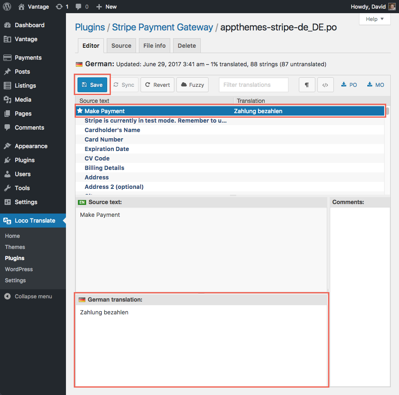Open the comments bubble in admin bar
Screen dimensions: 399x395
coord(82,7)
